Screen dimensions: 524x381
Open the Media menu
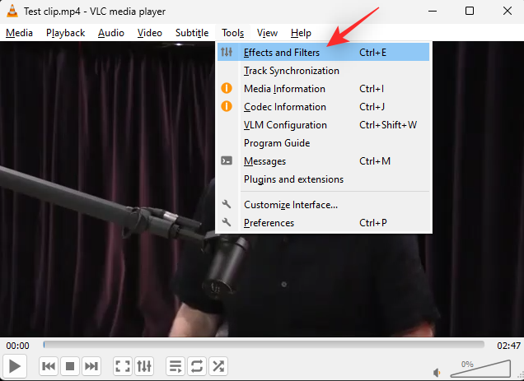click(x=19, y=33)
